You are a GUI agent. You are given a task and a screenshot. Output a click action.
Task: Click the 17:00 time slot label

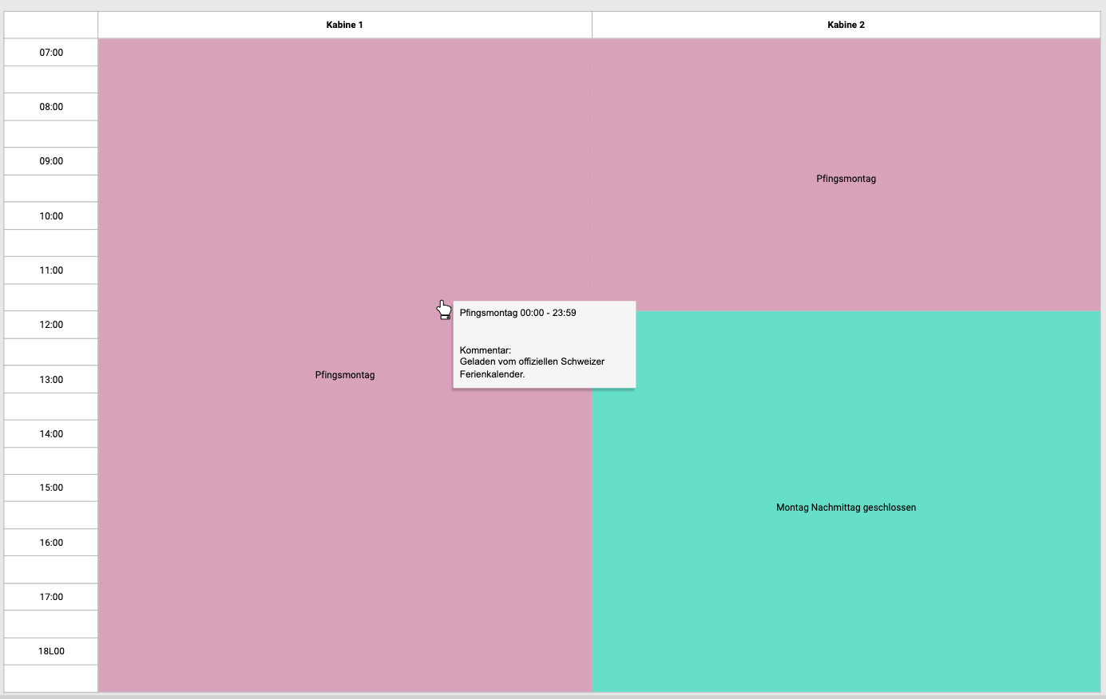51,597
